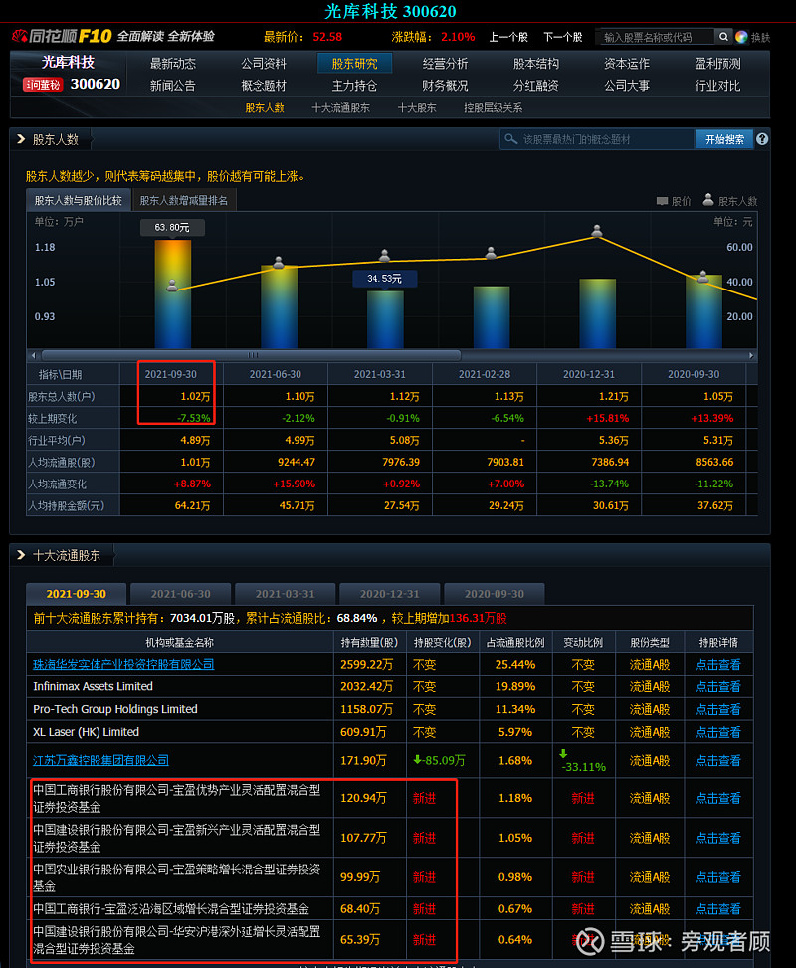Click 点击查看 for Pro-Tech Group Holdings
Viewport: 796px width, 968px height.
[718, 709]
